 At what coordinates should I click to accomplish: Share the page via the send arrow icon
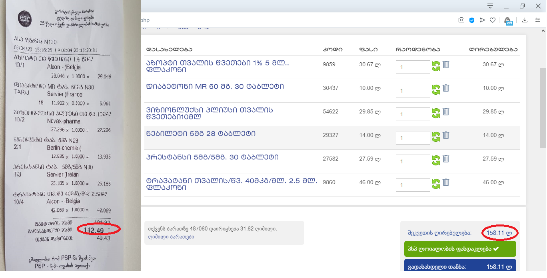click(x=482, y=20)
